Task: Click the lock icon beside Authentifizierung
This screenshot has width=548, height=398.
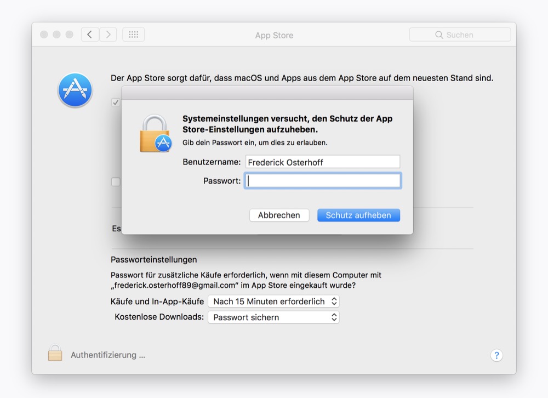Action: [x=55, y=354]
